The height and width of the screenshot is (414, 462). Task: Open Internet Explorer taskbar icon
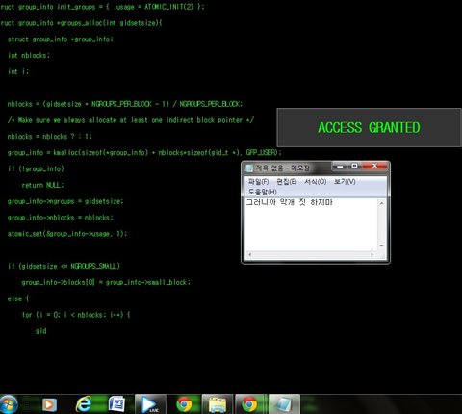click(84, 404)
